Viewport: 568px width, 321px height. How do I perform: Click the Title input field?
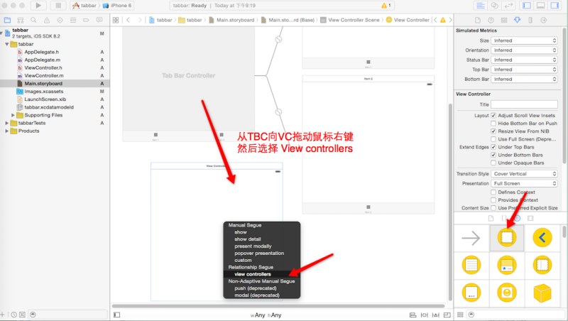pos(524,104)
